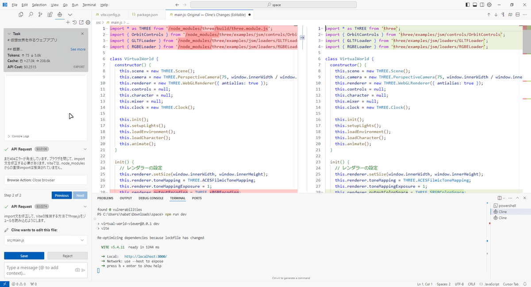
Task: Expand the API Request $0.0274 row
Action: (x=46, y=206)
